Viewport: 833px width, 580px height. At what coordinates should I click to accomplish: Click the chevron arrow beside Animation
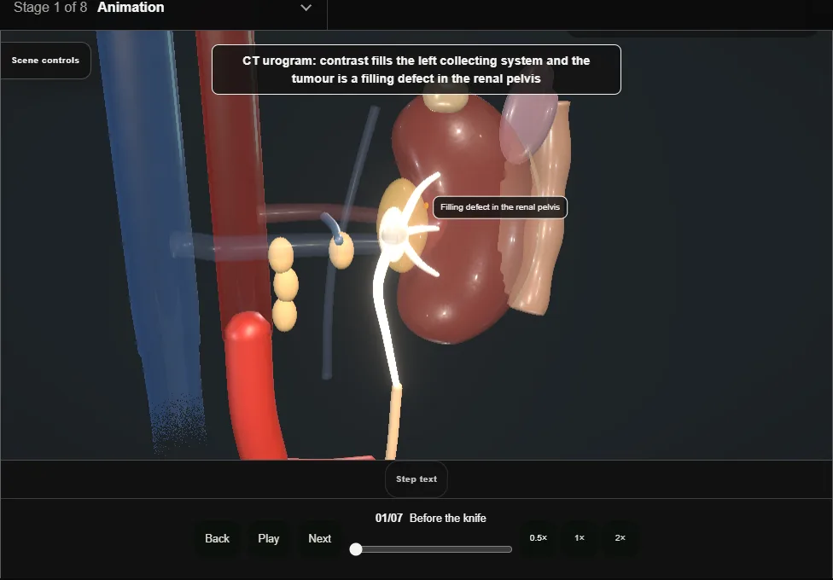(306, 8)
